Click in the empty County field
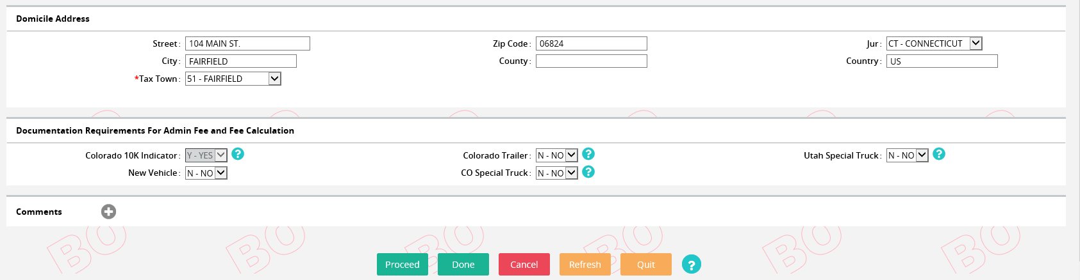Image resolution: width=1080 pixels, height=280 pixels. (591, 61)
